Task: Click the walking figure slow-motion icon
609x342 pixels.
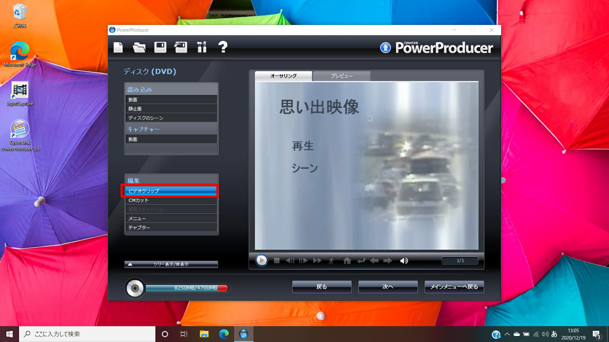Action: coord(331,261)
